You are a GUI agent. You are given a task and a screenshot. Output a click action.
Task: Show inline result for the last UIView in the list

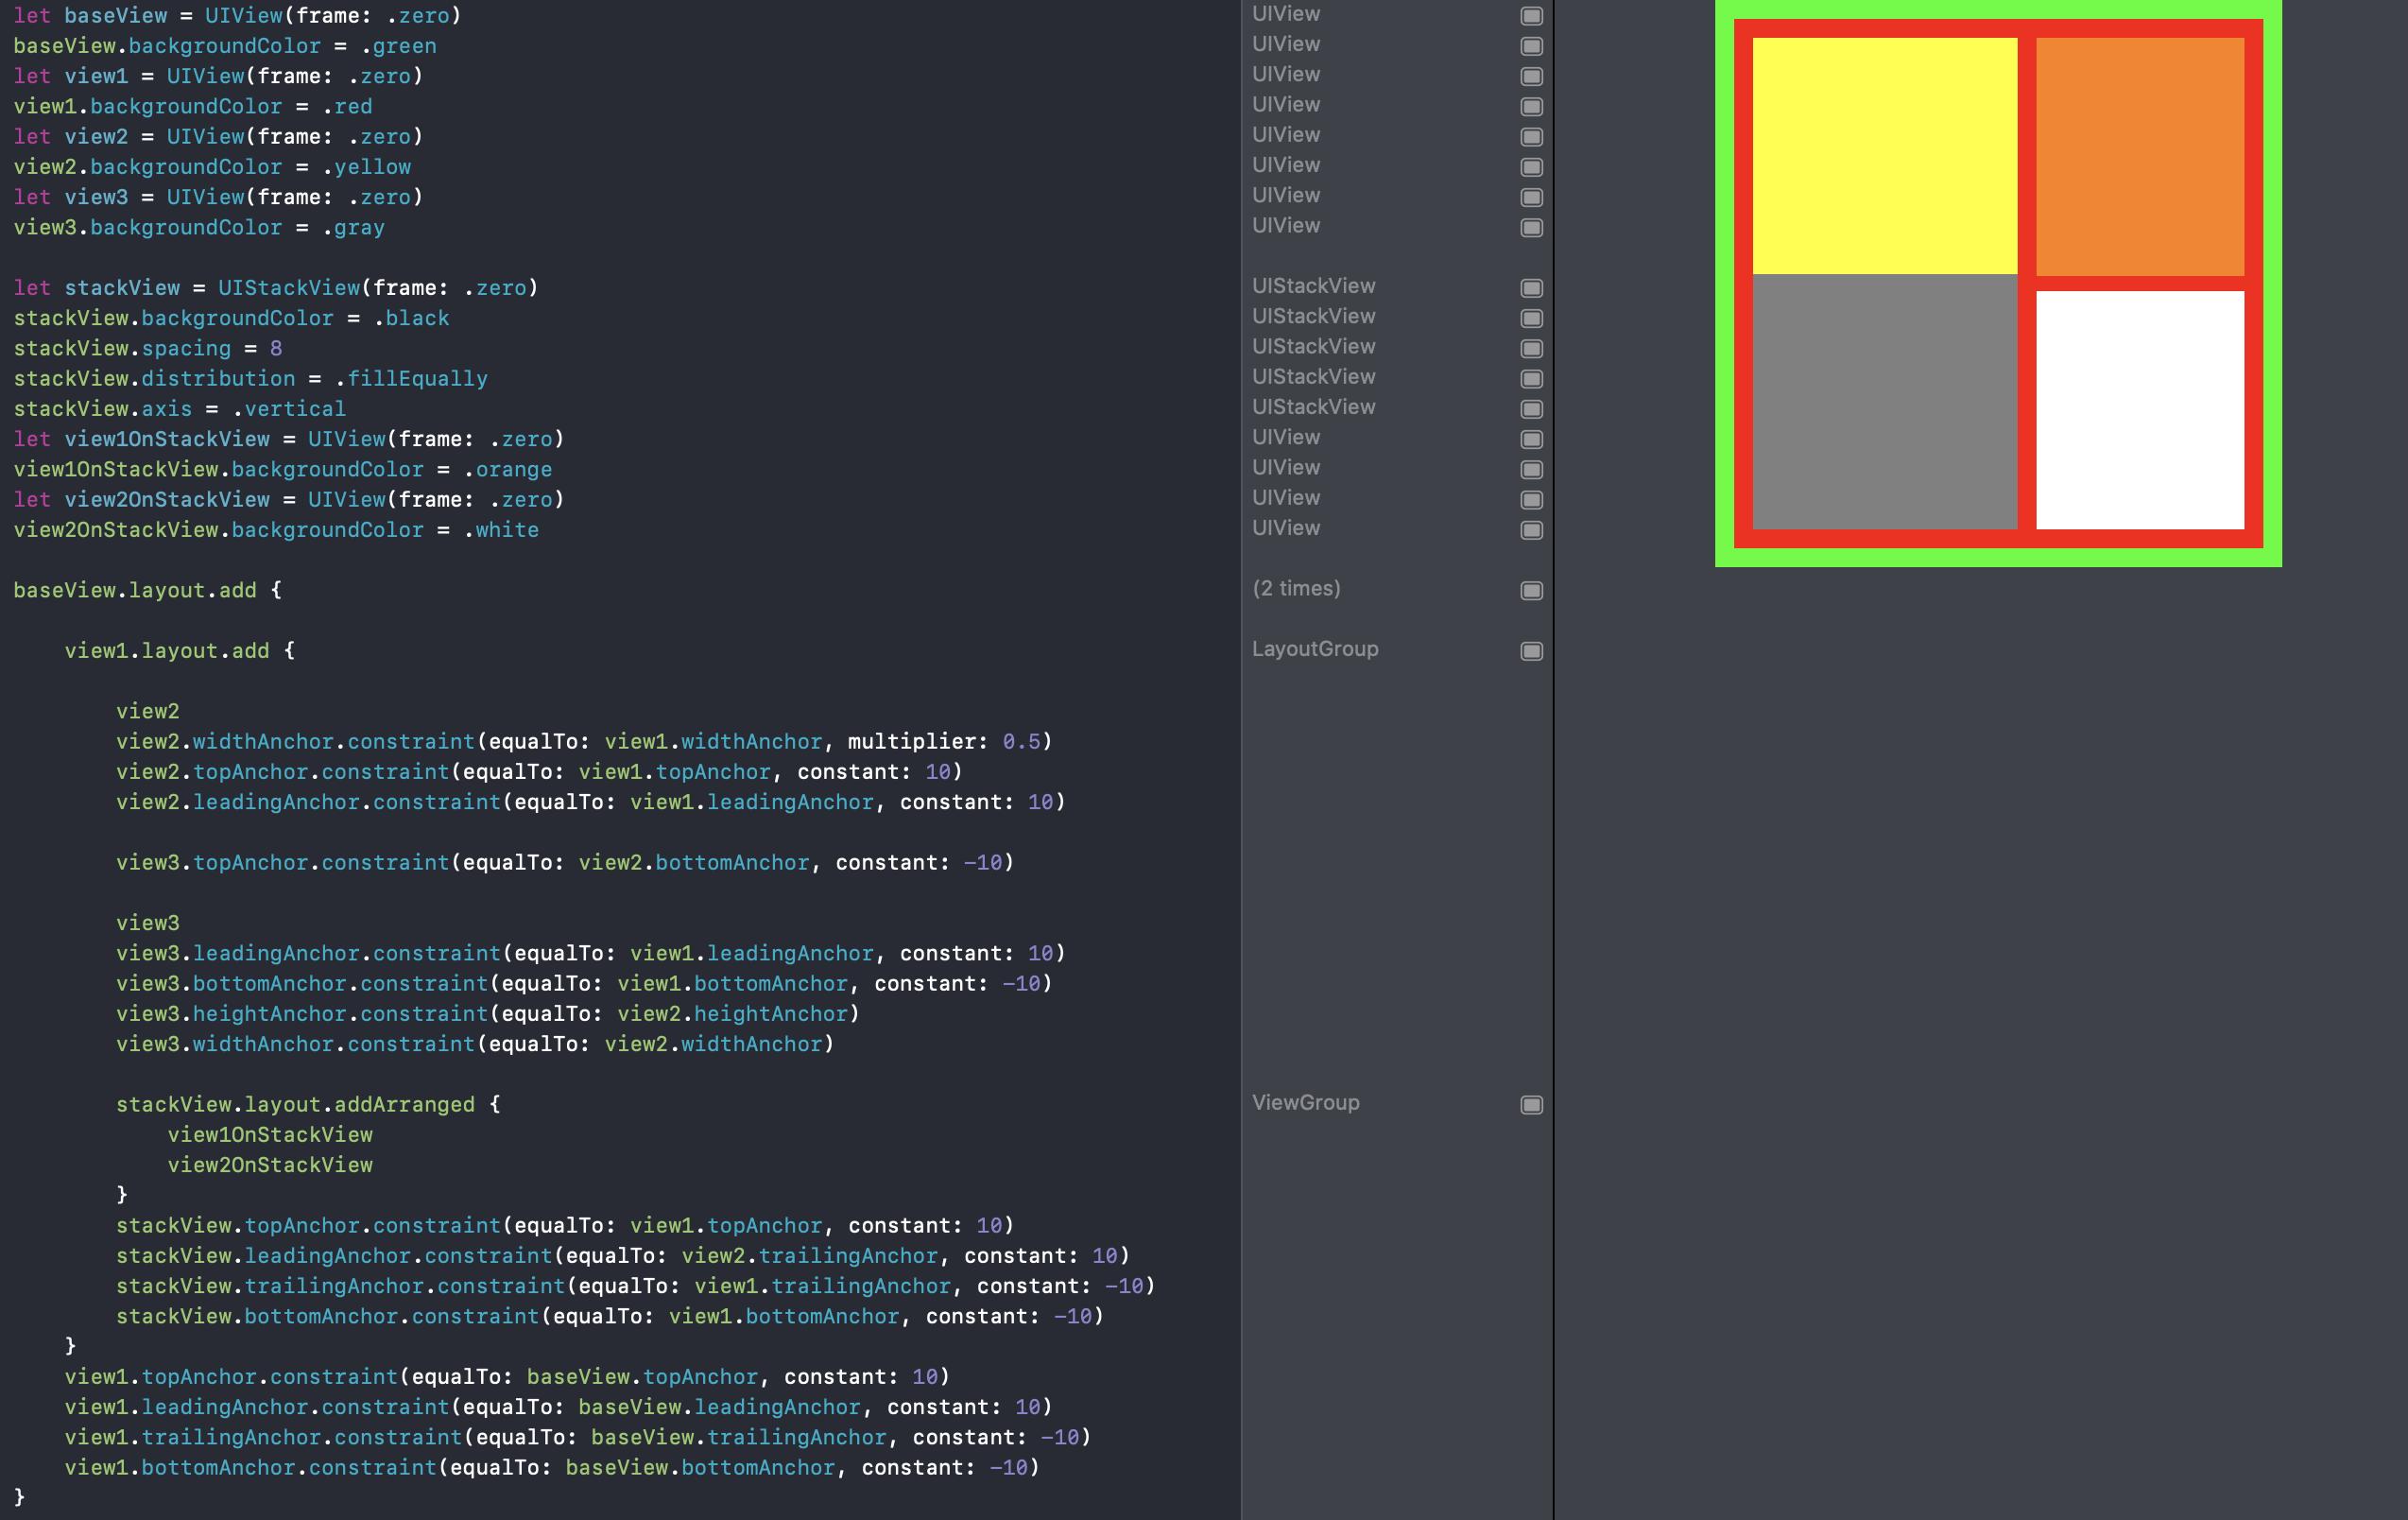tap(1530, 530)
